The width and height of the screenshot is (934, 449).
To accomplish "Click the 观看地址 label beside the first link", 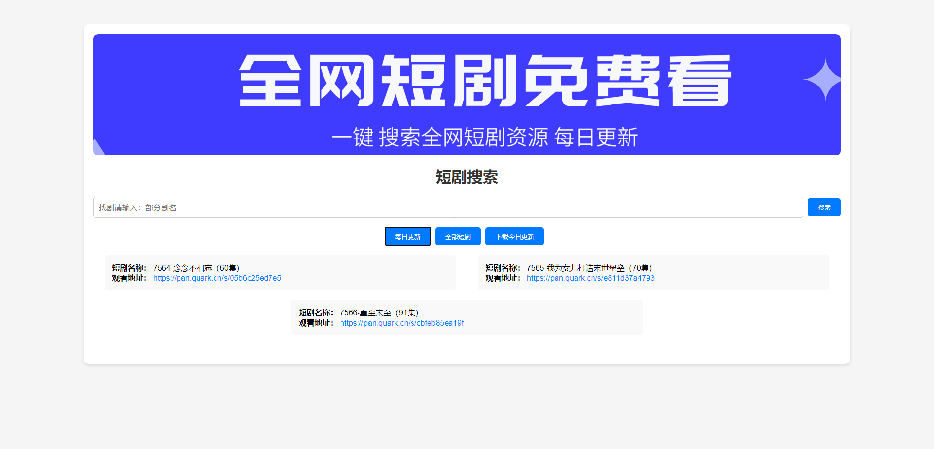I will pyautogui.click(x=128, y=278).
